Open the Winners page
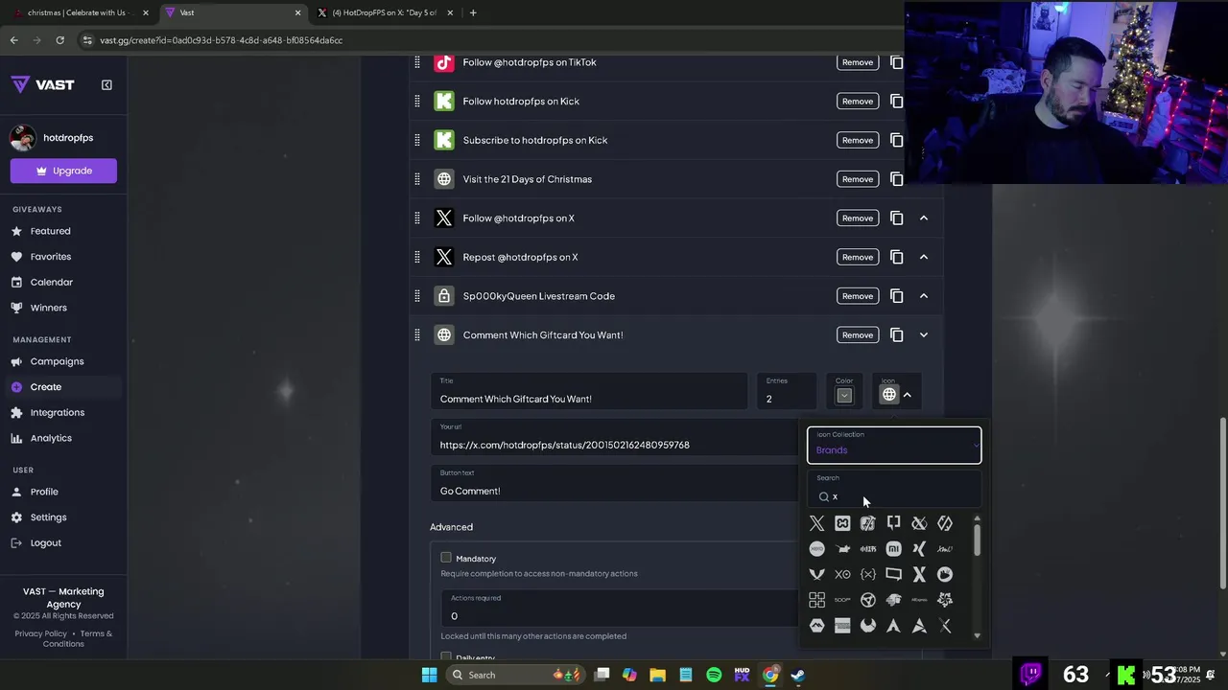The height and width of the screenshot is (690, 1228). [x=48, y=308]
